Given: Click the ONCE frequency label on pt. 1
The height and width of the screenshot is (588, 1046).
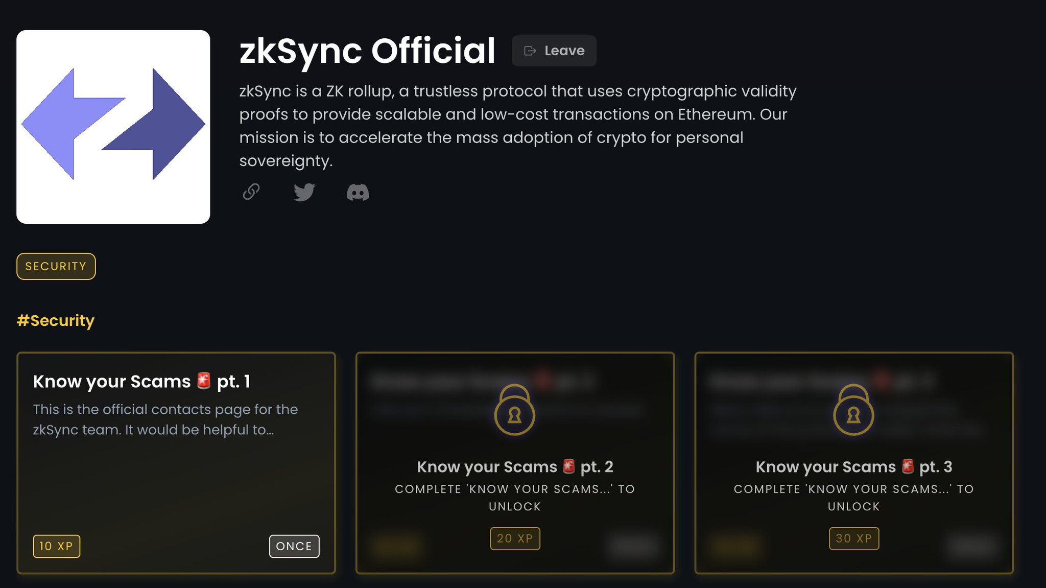Looking at the screenshot, I should (294, 546).
